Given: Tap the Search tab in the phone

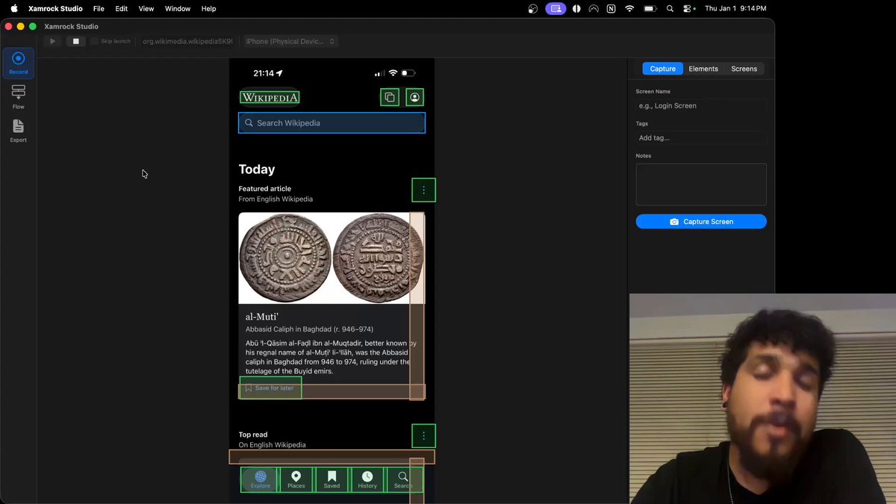Looking at the screenshot, I should tap(403, 479).
